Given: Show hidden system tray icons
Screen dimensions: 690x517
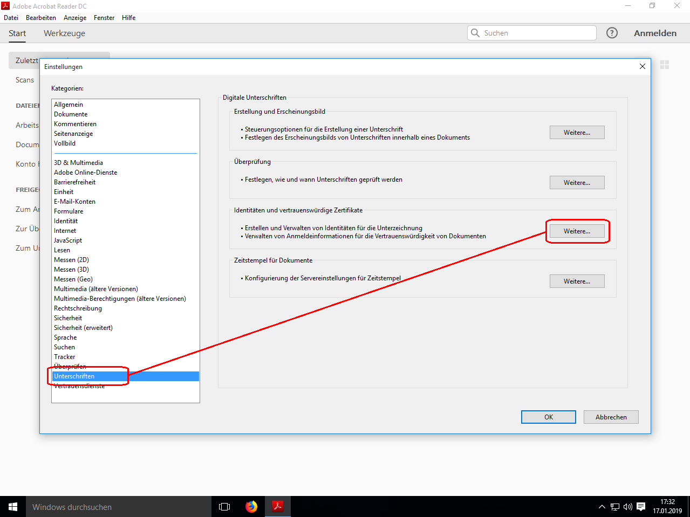Looking at the screenshot, I should click(602, 507).
